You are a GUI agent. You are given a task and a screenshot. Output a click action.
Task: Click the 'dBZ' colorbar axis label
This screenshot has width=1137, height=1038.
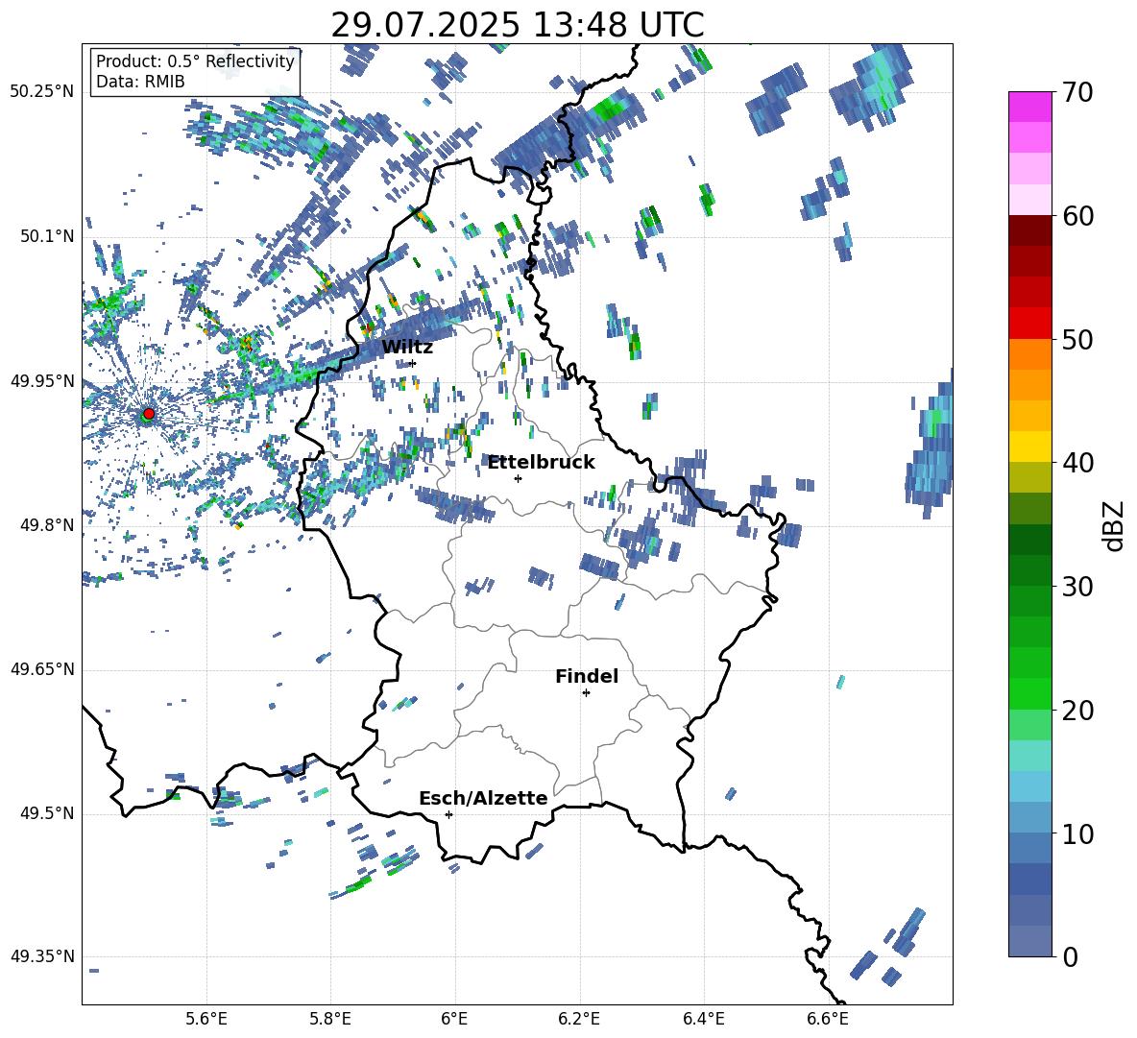1115,525
